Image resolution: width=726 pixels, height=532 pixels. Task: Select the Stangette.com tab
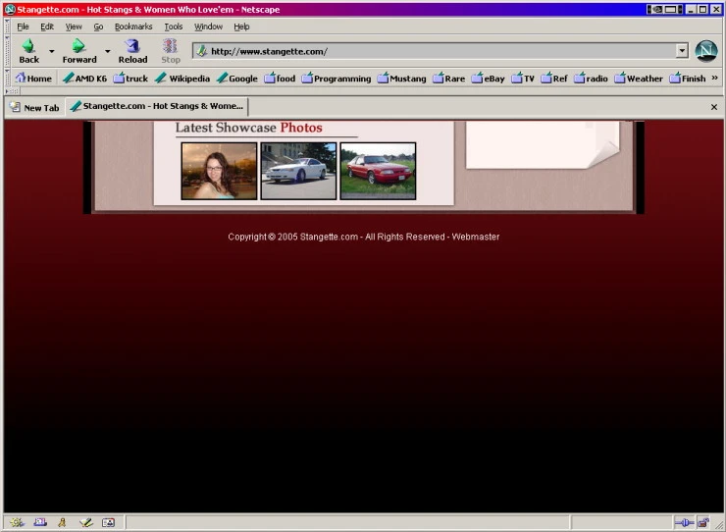tap(157, 107)
